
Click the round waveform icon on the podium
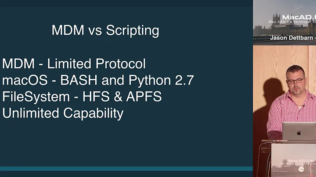click(301, 169)
